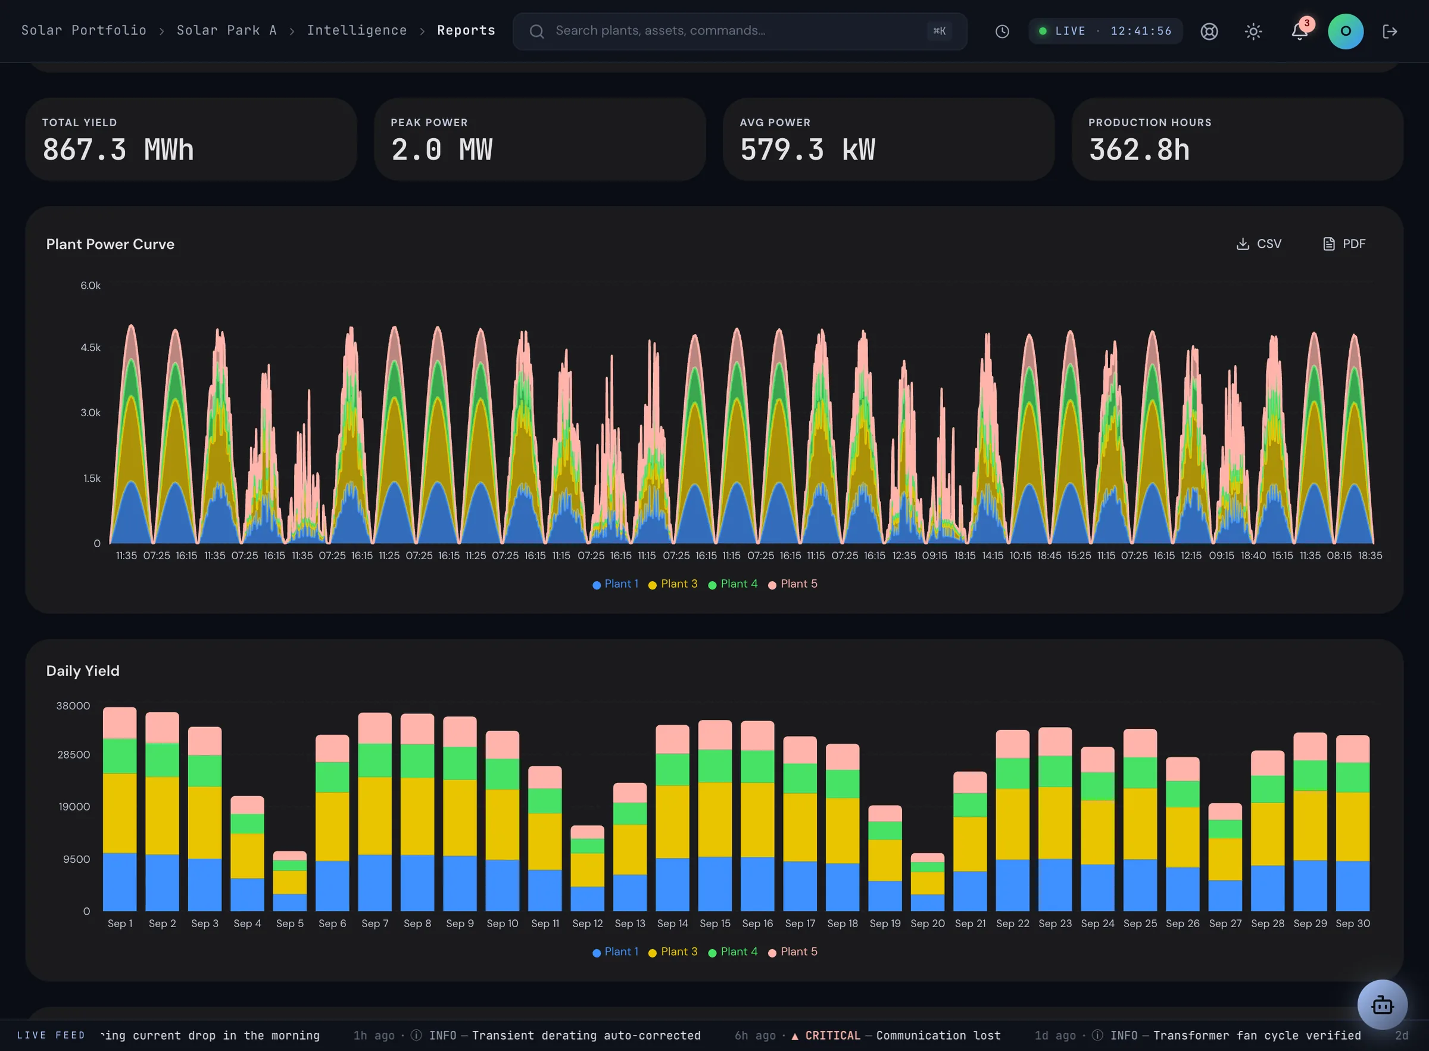Screen dimensions: 1429x1051
Task: Select the Sep 5 bar in Daily Yield
Action: (x=289, y=881)
